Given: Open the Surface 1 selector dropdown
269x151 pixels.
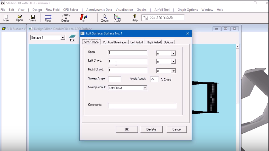Looking at the screenshot, I should click(x=63, y=38).
